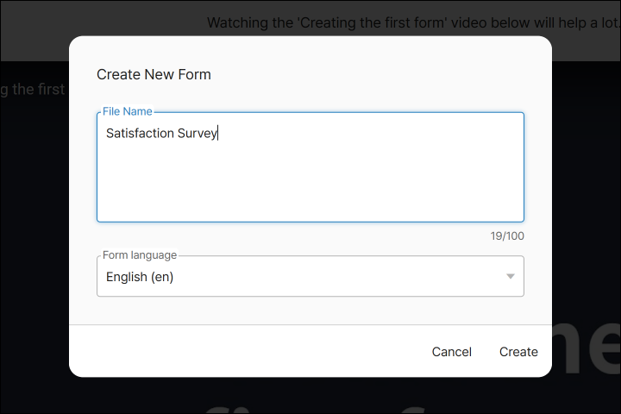This screenshot has height=414, width=621.
Task: Focus the File Name text field
Action: point(310,167)
